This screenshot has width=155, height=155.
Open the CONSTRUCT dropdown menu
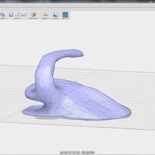coord(34,19)
